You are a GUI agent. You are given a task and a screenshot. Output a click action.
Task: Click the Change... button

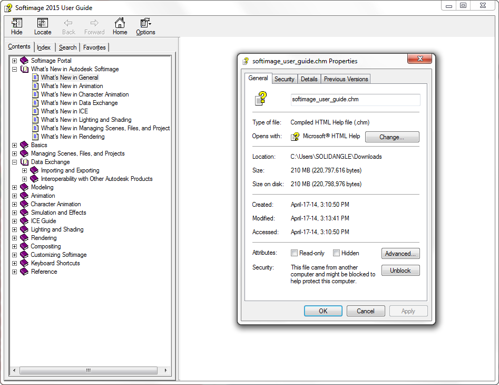click(392, 137)
